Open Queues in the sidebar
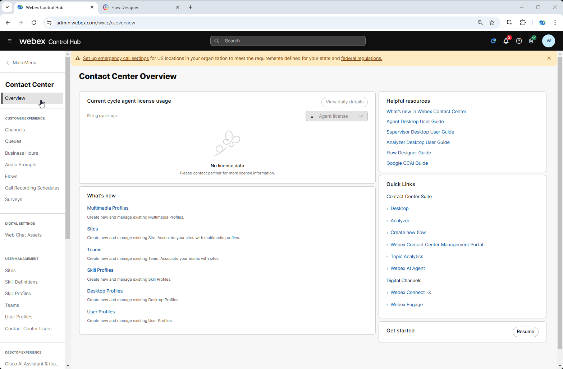 (x=13, y=141)
